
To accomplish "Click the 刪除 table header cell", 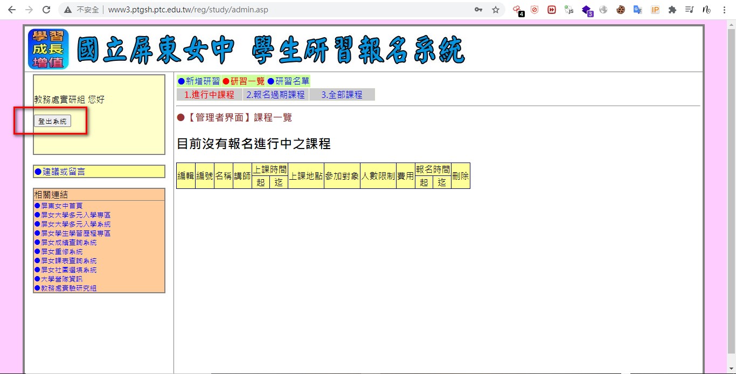I will tap(461, 175).
